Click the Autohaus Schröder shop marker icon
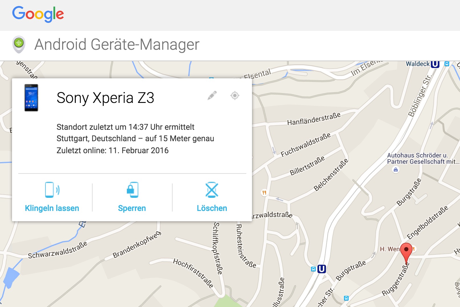 coord(396,170)
